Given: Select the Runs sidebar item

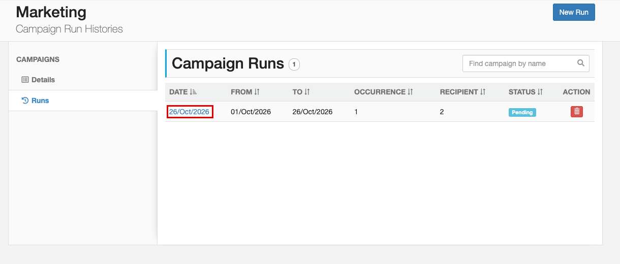Looking at the screenshot, I should coord(83,101).
